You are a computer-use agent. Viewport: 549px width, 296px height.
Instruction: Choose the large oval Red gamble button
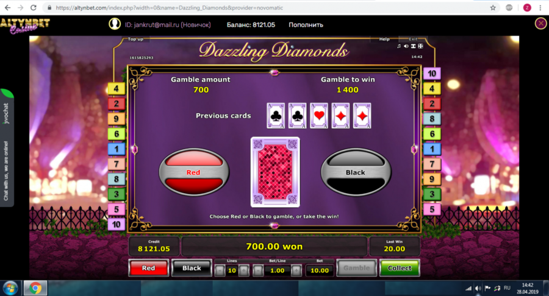(194, 172)
